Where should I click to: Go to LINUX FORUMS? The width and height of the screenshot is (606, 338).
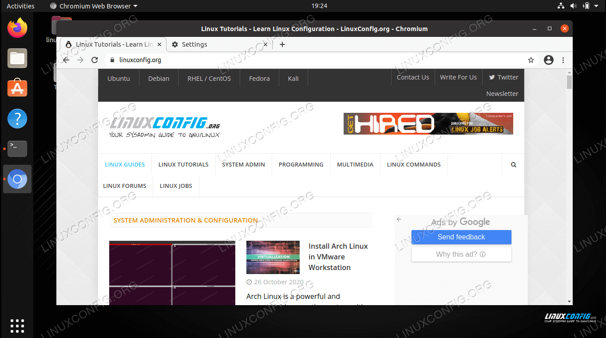[125, 186]
